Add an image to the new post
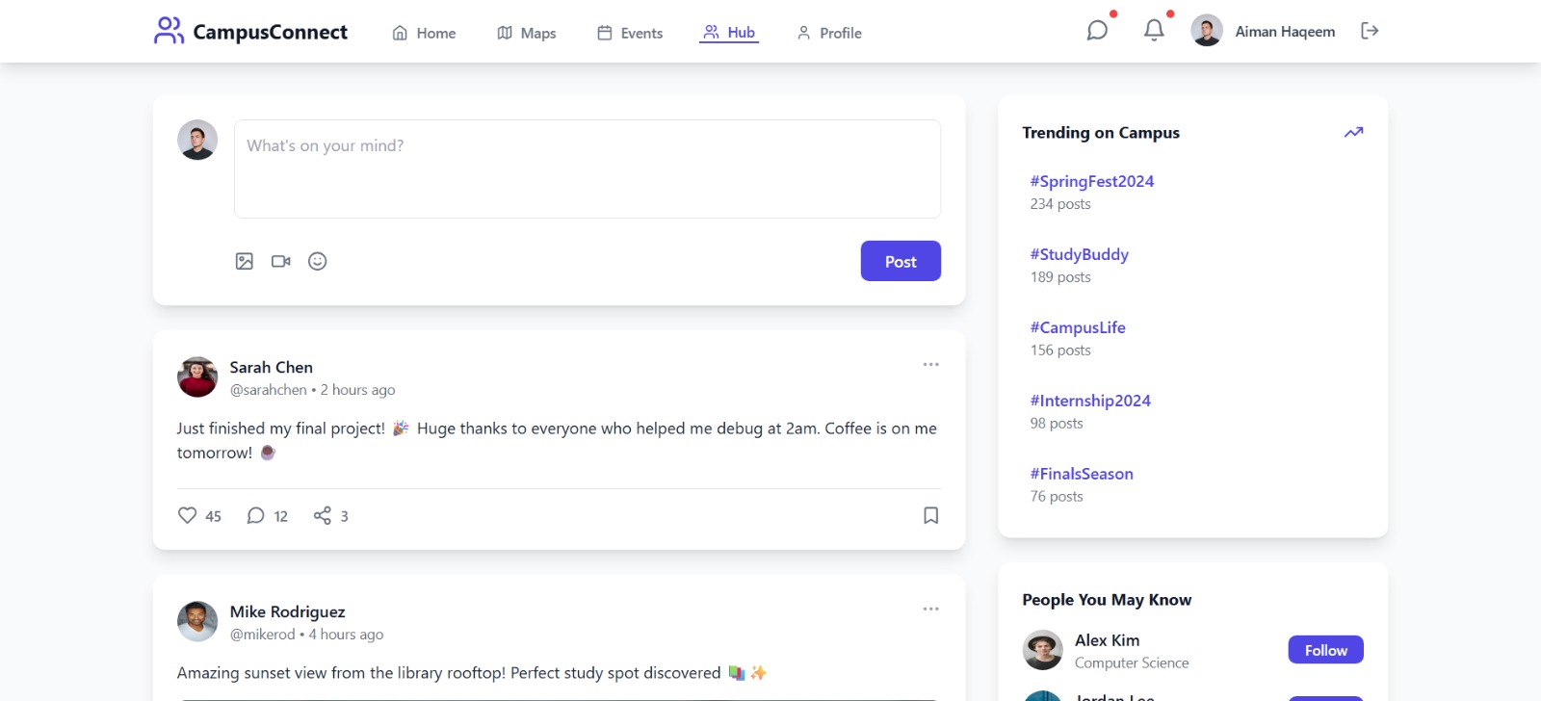This screenshot has height=701, width=1541. point(245,261)
